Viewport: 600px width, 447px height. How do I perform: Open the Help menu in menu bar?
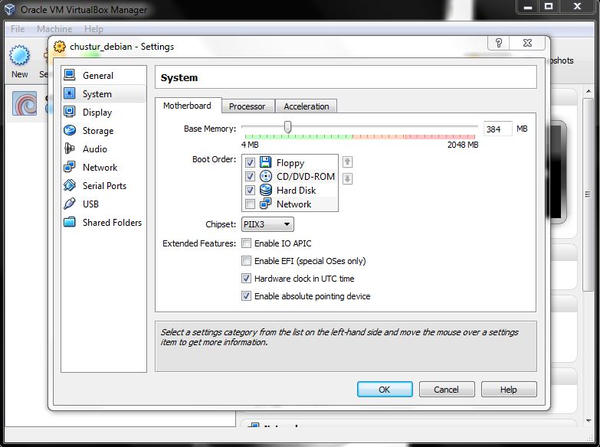(x=93, y=28)
